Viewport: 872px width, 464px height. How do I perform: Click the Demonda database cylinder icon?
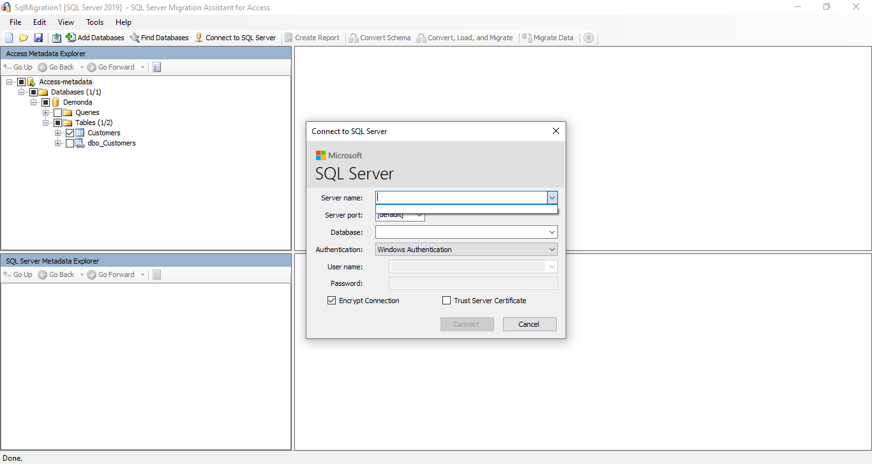pos(56,102)
